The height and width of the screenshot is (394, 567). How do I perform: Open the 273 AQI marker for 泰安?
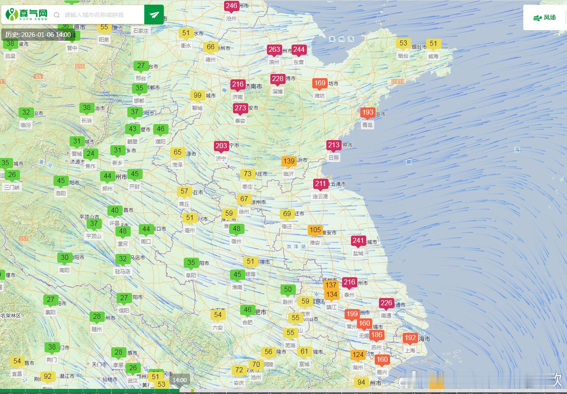point(240,108)
